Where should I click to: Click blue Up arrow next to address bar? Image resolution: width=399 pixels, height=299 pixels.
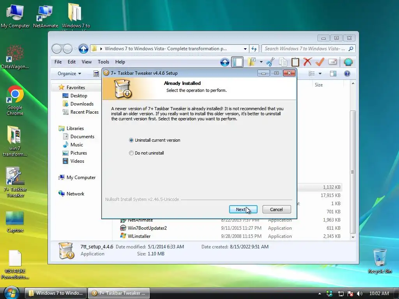click(x=83, y=49)
